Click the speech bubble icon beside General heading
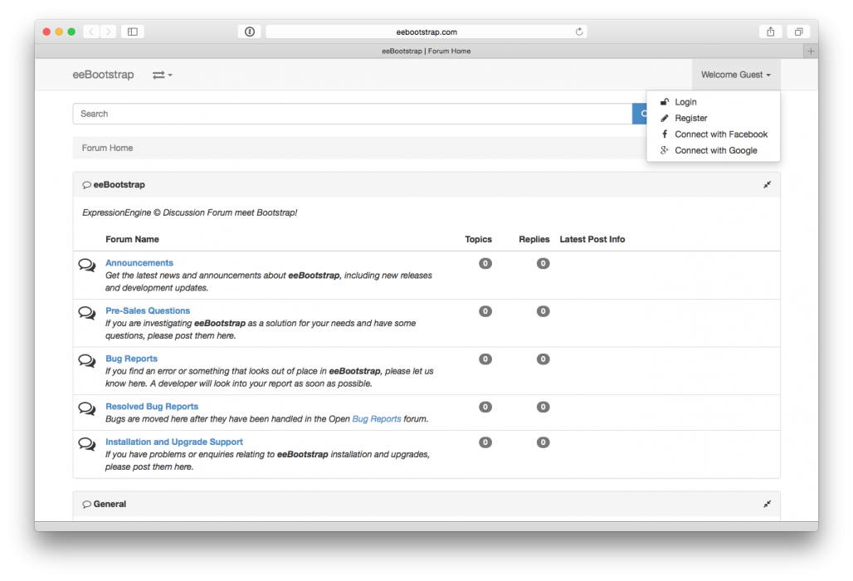Screen dimensions: 853x581 86,505
